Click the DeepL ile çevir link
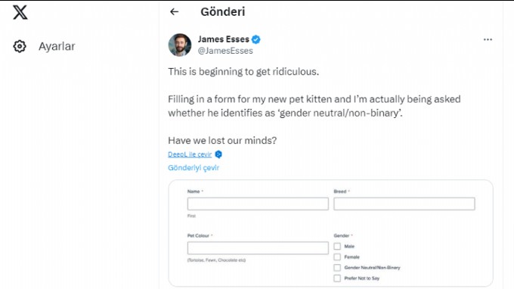This screenshot has width=514, height=289. [190, 154]
